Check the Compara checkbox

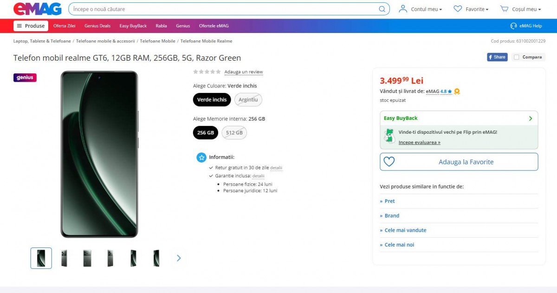coord(516,57)
